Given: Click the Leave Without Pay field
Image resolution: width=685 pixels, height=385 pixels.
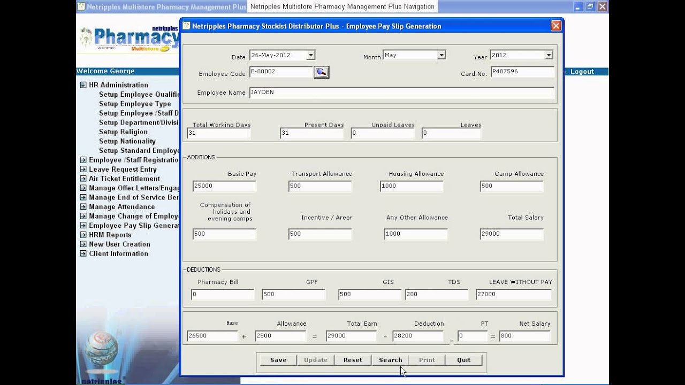Looking at the screenshot, I should (x=514, y=295).
